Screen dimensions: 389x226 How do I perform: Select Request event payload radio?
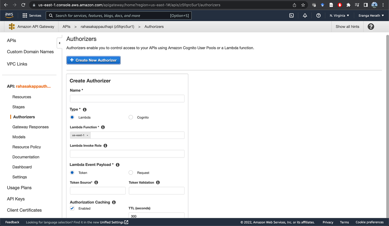[x=131, y=173]
